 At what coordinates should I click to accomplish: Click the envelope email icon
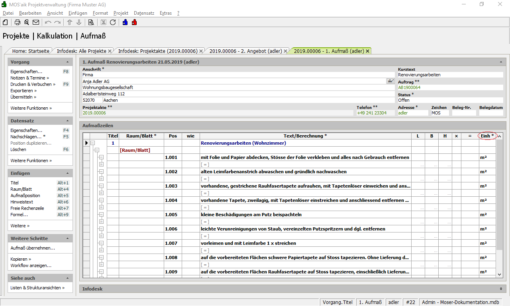[36, 22]
